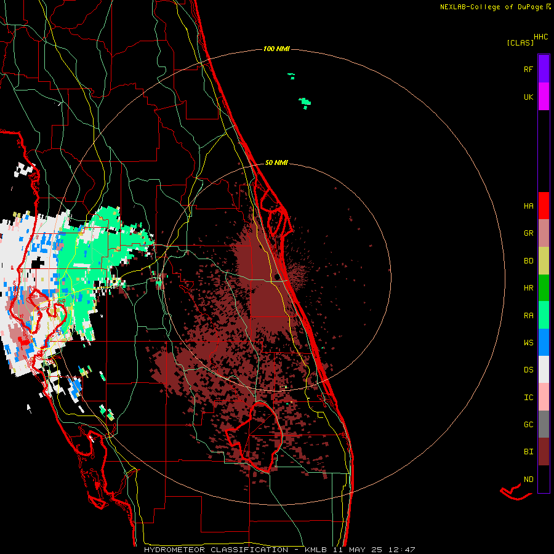Click the RF legend label
This screenshot has width=554, height=554.
(528, 69)
